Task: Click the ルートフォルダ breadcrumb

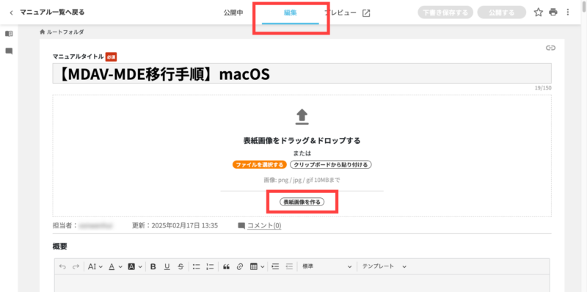Action: coord(62,32)
